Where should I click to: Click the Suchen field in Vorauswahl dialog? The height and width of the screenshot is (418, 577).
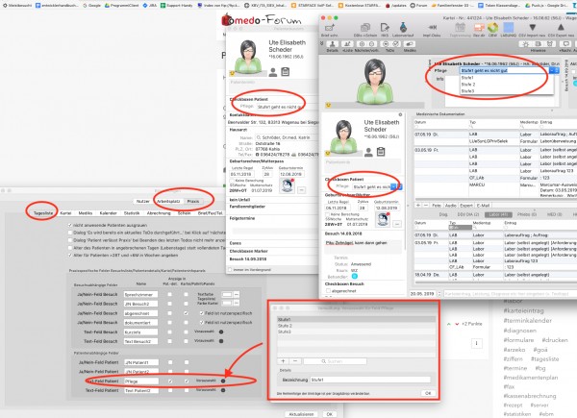tap(335, 361)
